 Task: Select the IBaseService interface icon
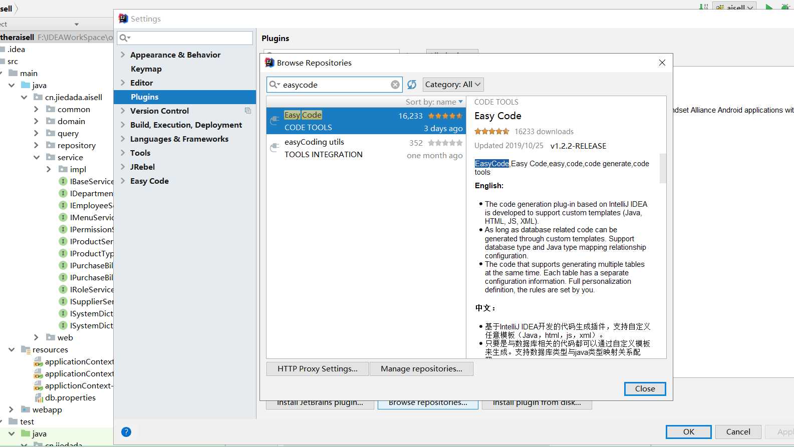coord(63,181)
